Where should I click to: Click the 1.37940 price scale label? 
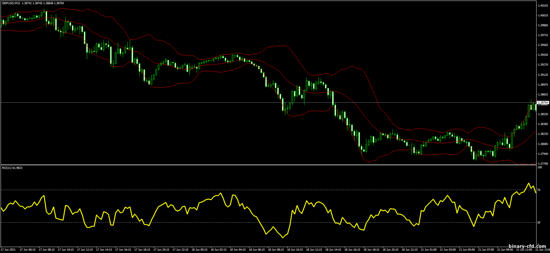(543, 154)
